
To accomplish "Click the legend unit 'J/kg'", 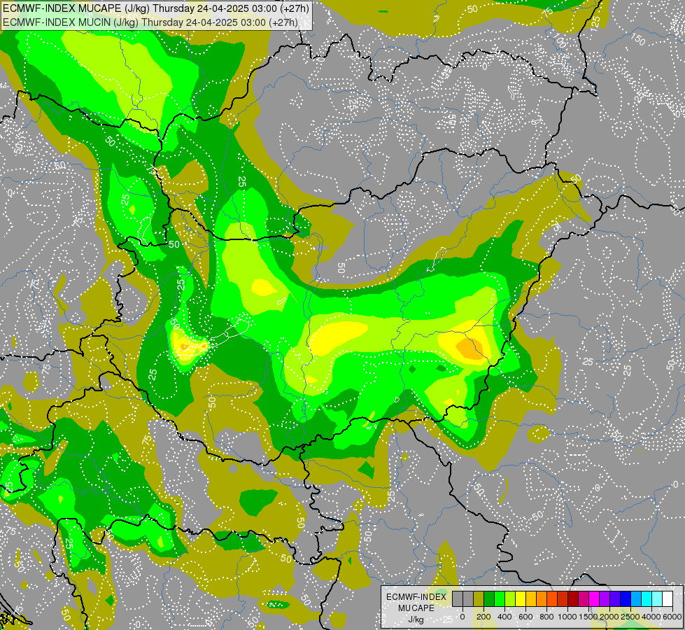I will (416, 619).
